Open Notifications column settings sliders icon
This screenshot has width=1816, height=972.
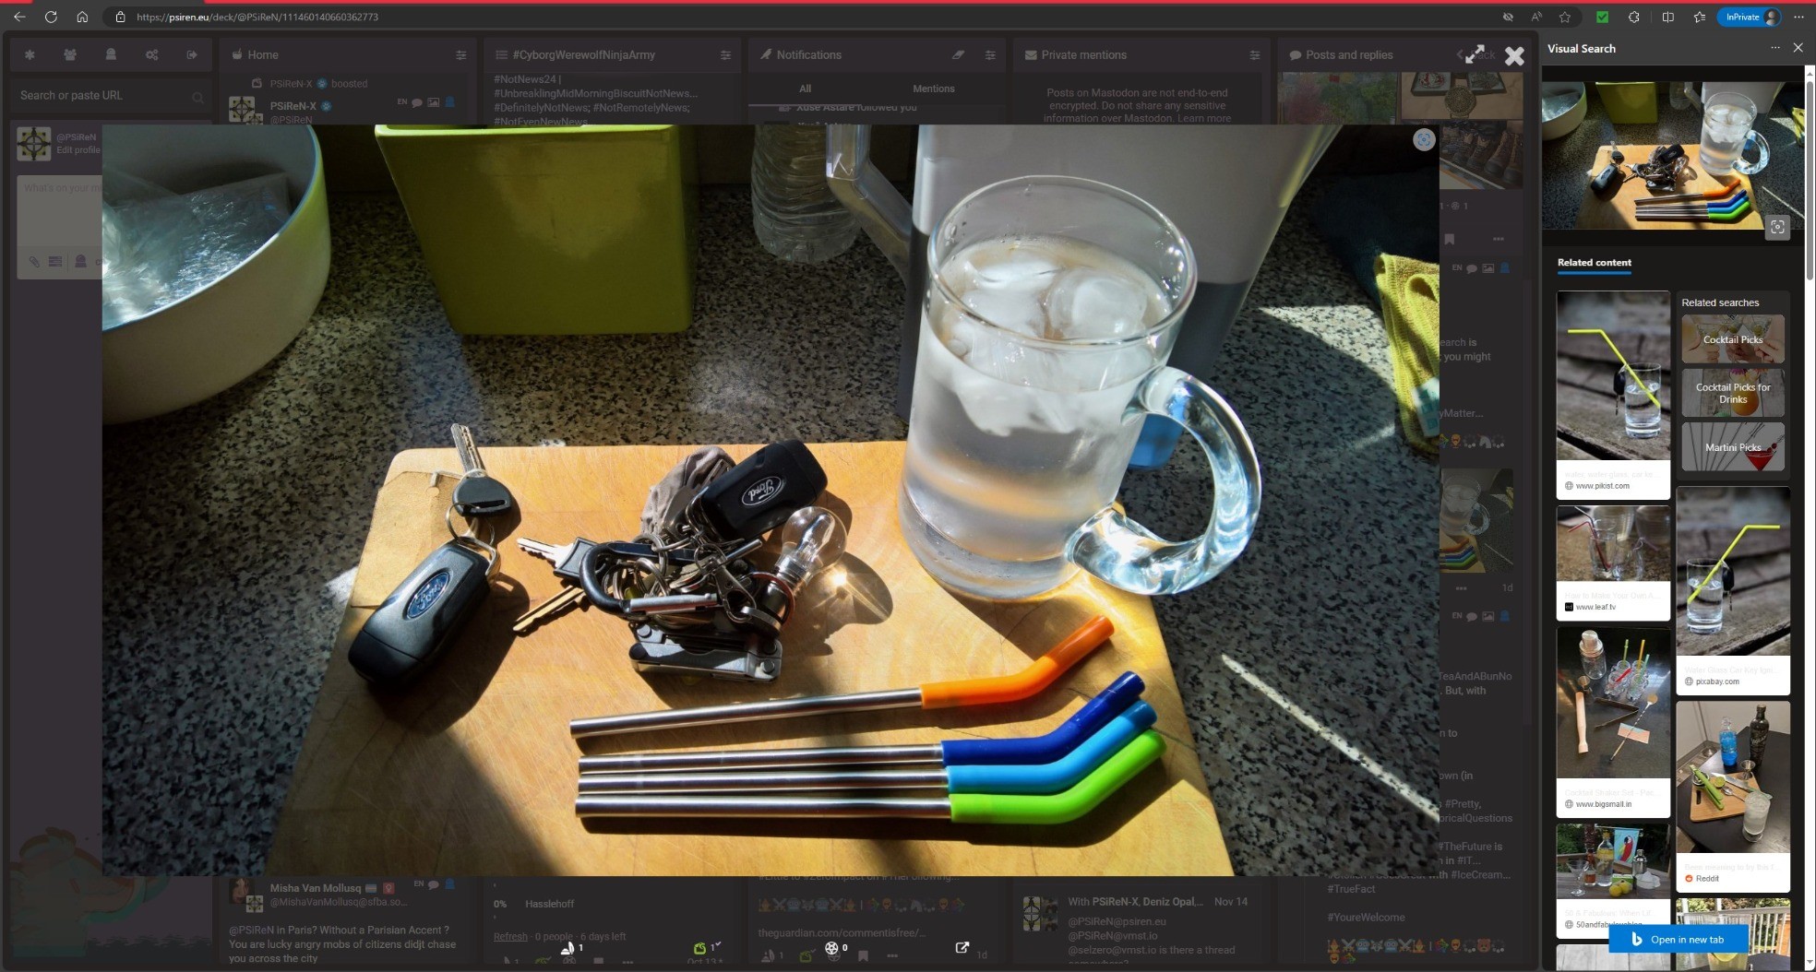click(990, 55)
